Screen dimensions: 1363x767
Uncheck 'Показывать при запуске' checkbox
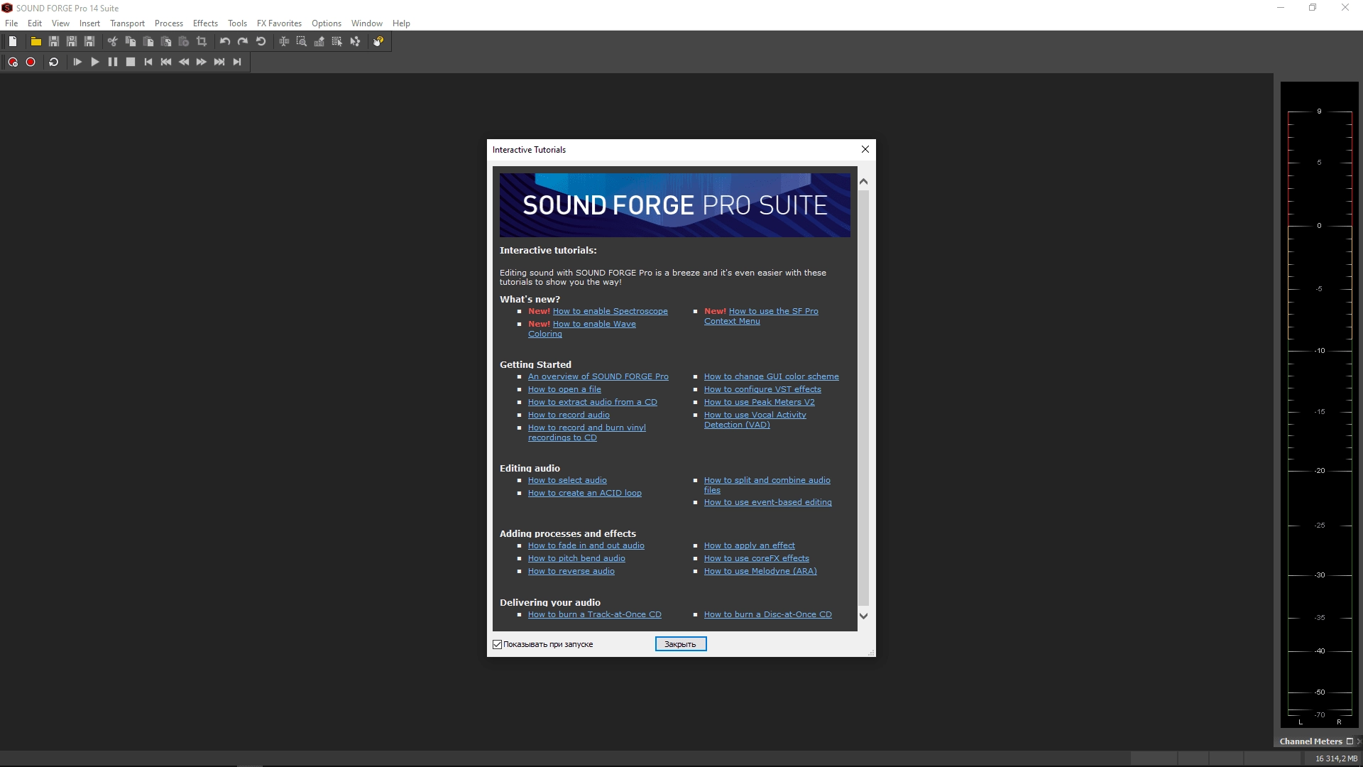(497, 644)
